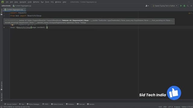Change the CRLF line separator setting
The width and height of the screenshot is (193, 108).
coord(165,107)
